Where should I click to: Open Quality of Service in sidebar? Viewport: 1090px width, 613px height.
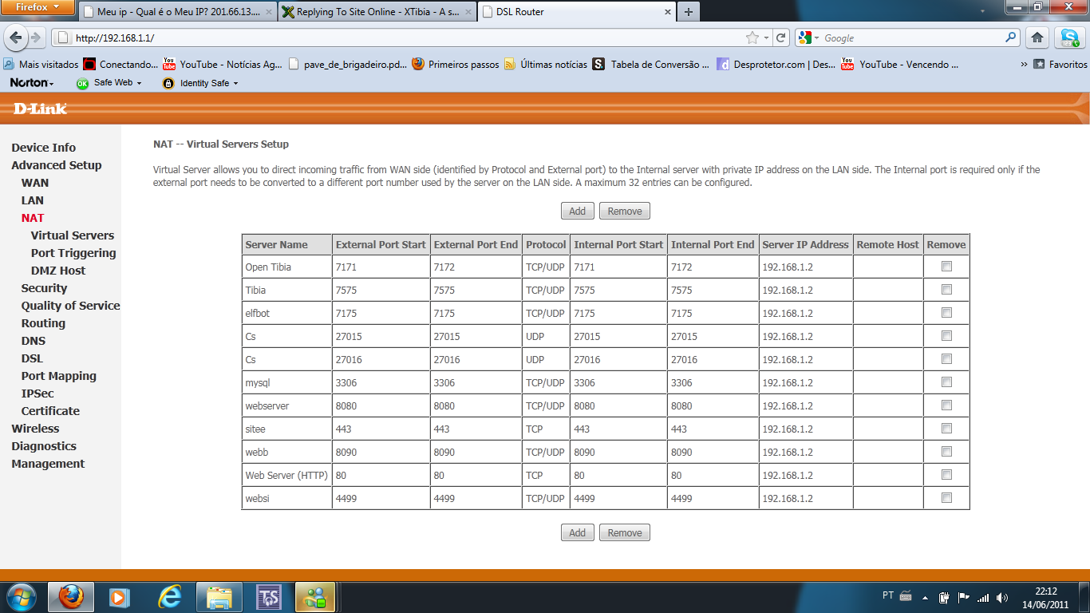70,306
